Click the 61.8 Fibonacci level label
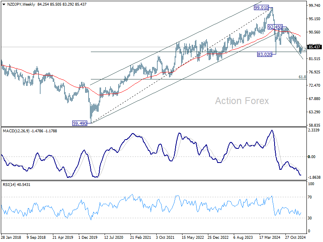The width and height of the screenshot is (323, 242). (302, 77)
